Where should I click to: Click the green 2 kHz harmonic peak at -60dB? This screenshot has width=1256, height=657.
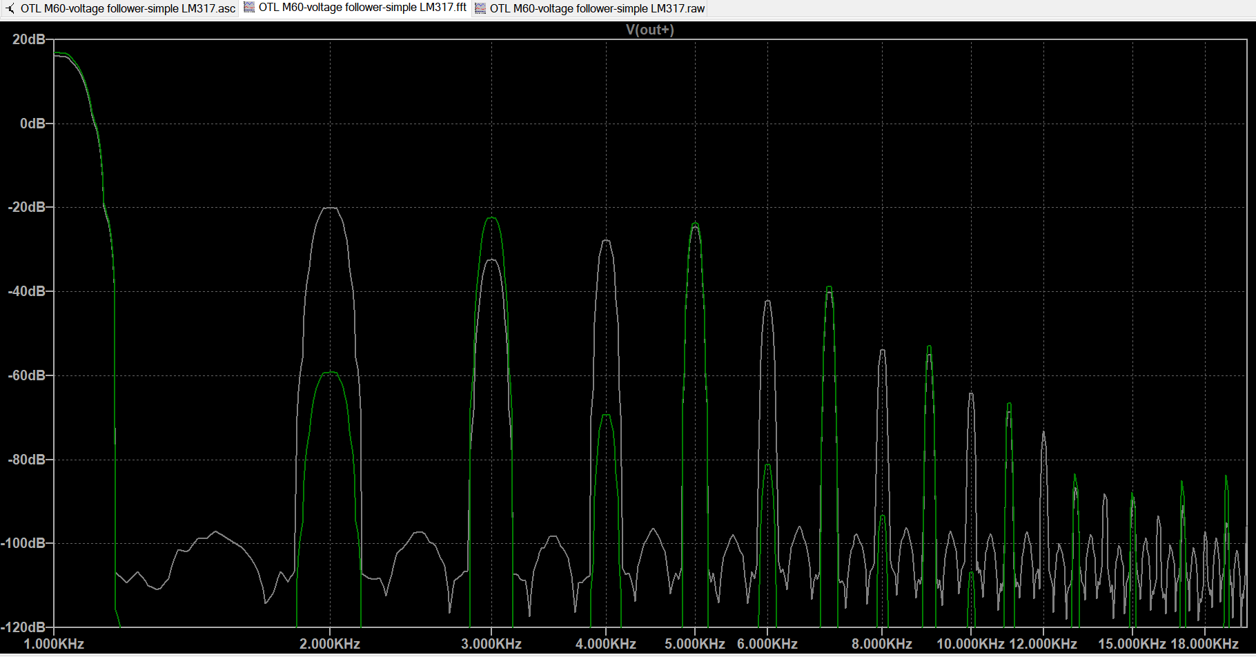[331, 373]
